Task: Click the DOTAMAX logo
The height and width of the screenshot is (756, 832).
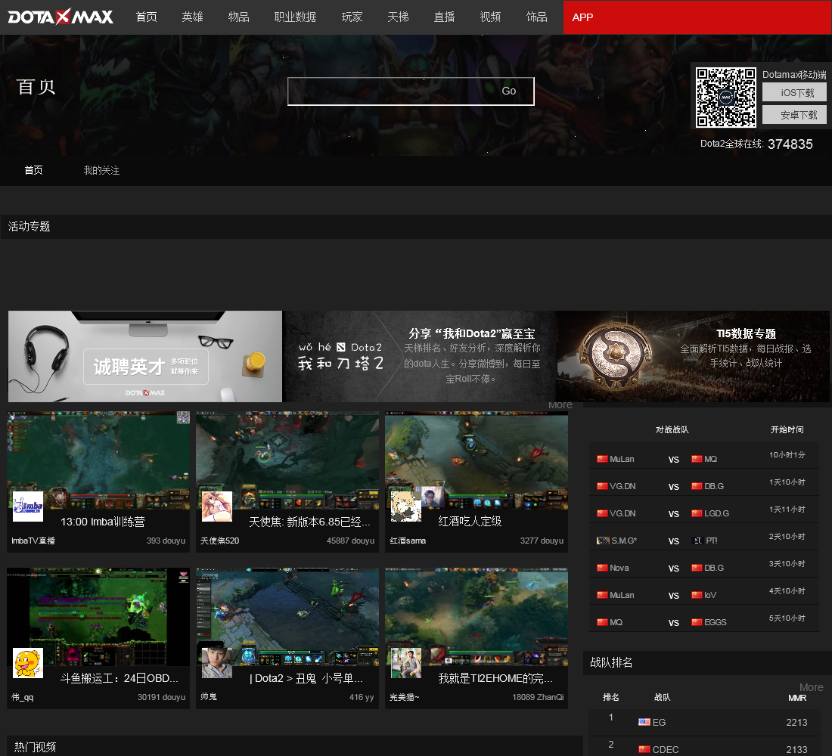Action: coord(61,17)
